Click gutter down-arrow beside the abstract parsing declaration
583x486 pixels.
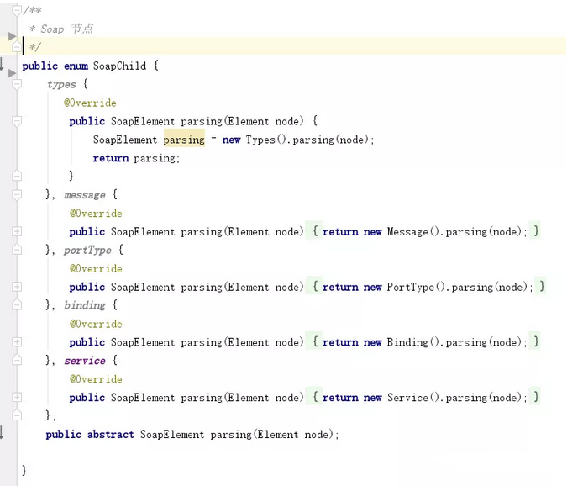coord(2,432)
